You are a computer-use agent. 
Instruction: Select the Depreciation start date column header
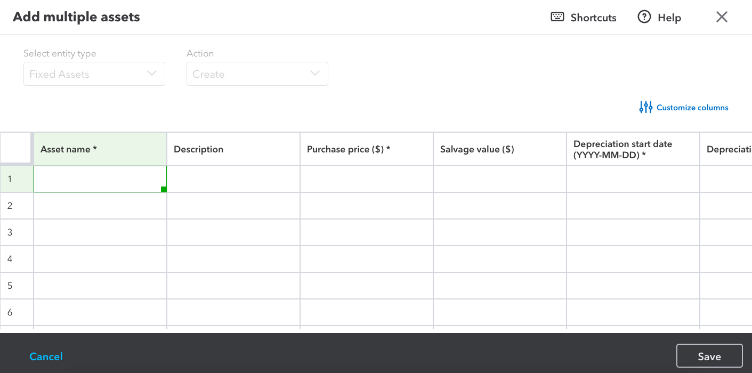(x=633, y=149)
